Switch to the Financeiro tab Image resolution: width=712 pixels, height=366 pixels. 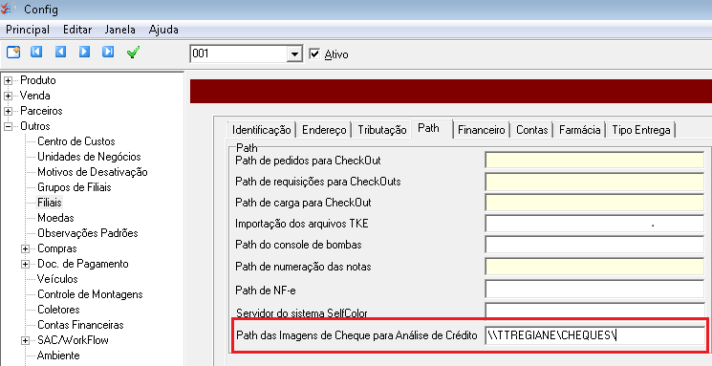(482, 130)
